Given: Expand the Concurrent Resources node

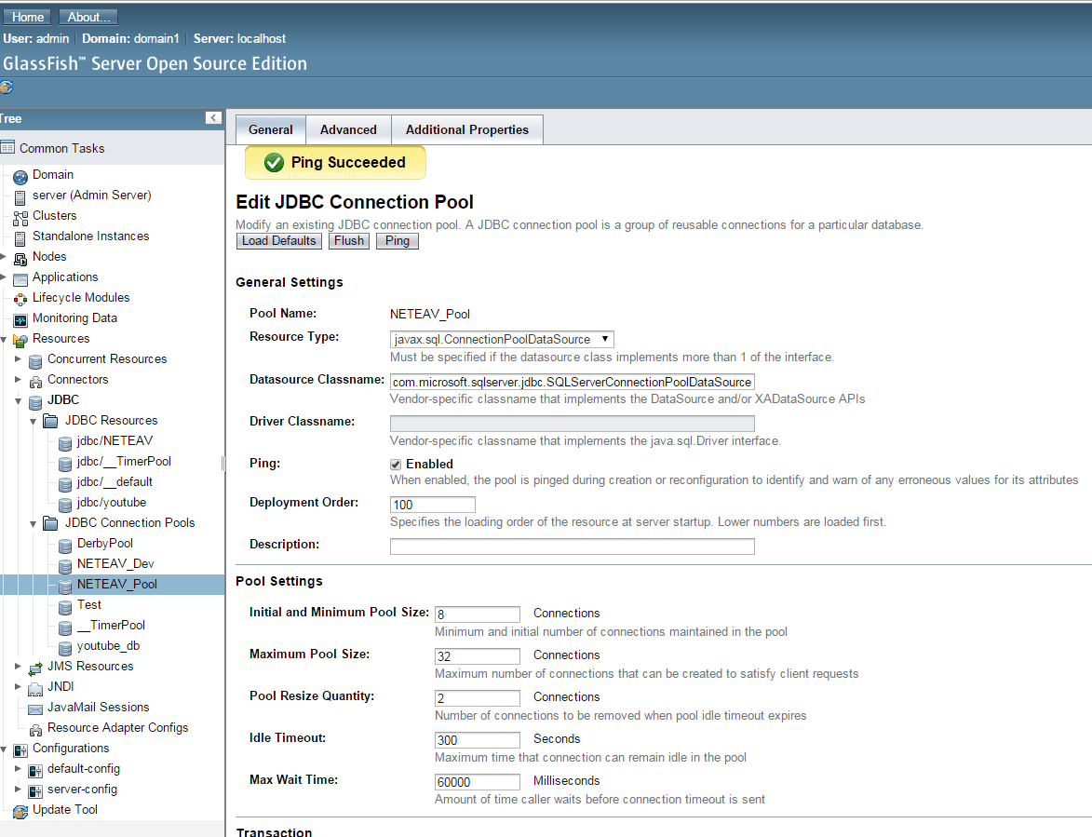Looking at the screenshot, I should pyautogui.click(x=18, y=358).
